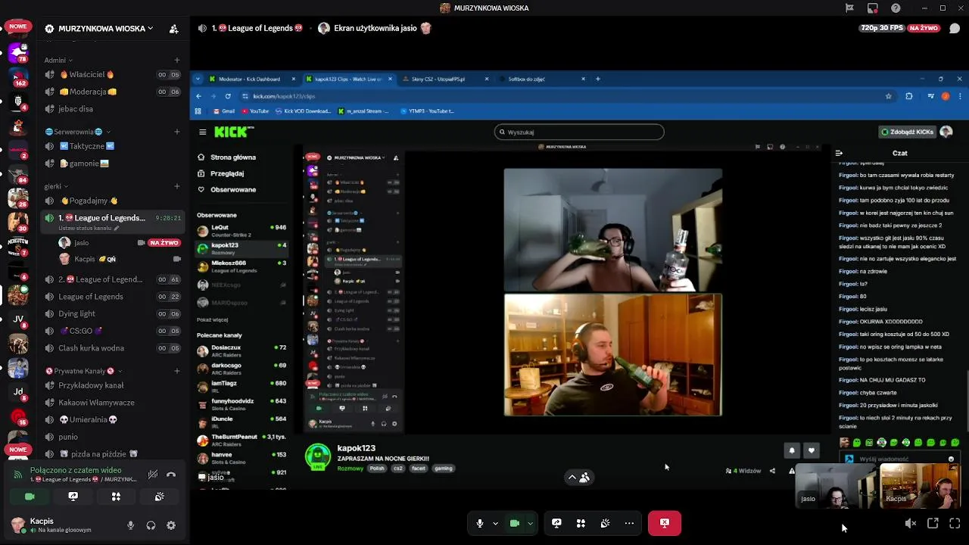The image size is (969, 545).
Task: Open soundboard from bottom call controls
Action: point(605,523)
